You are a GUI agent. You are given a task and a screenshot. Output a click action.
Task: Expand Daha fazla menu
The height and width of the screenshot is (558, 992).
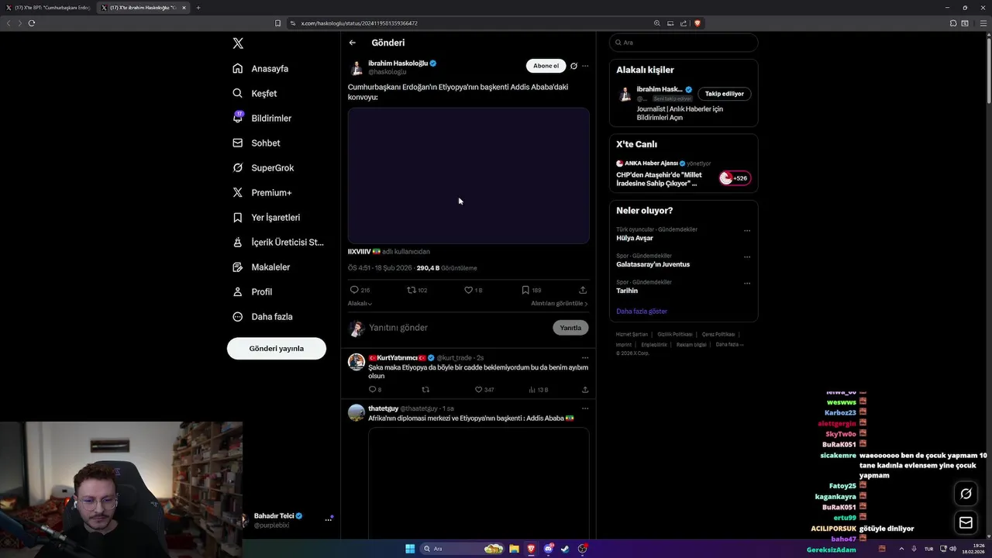262,317
